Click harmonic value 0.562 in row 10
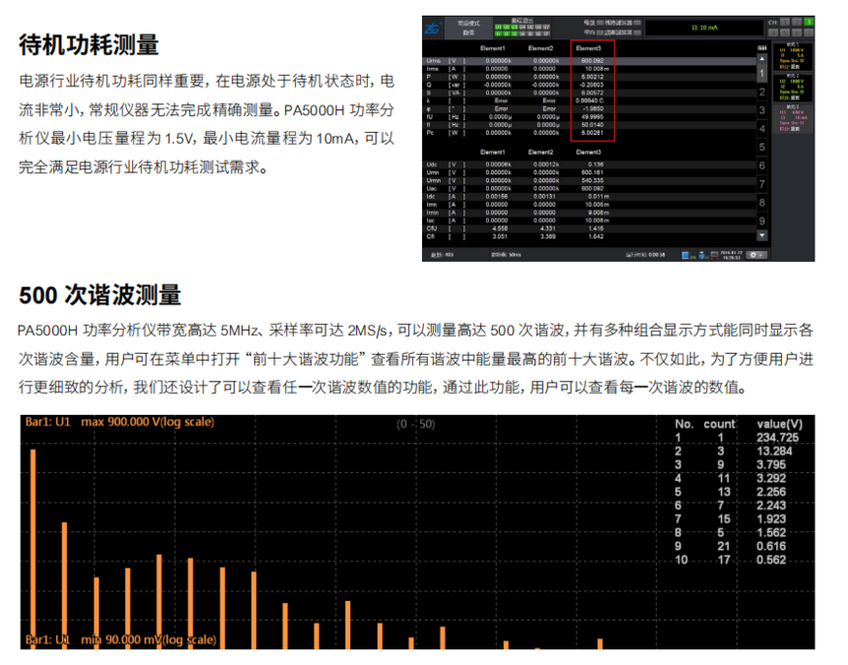This screenshot has width=848, height=665. click(771, 561)
